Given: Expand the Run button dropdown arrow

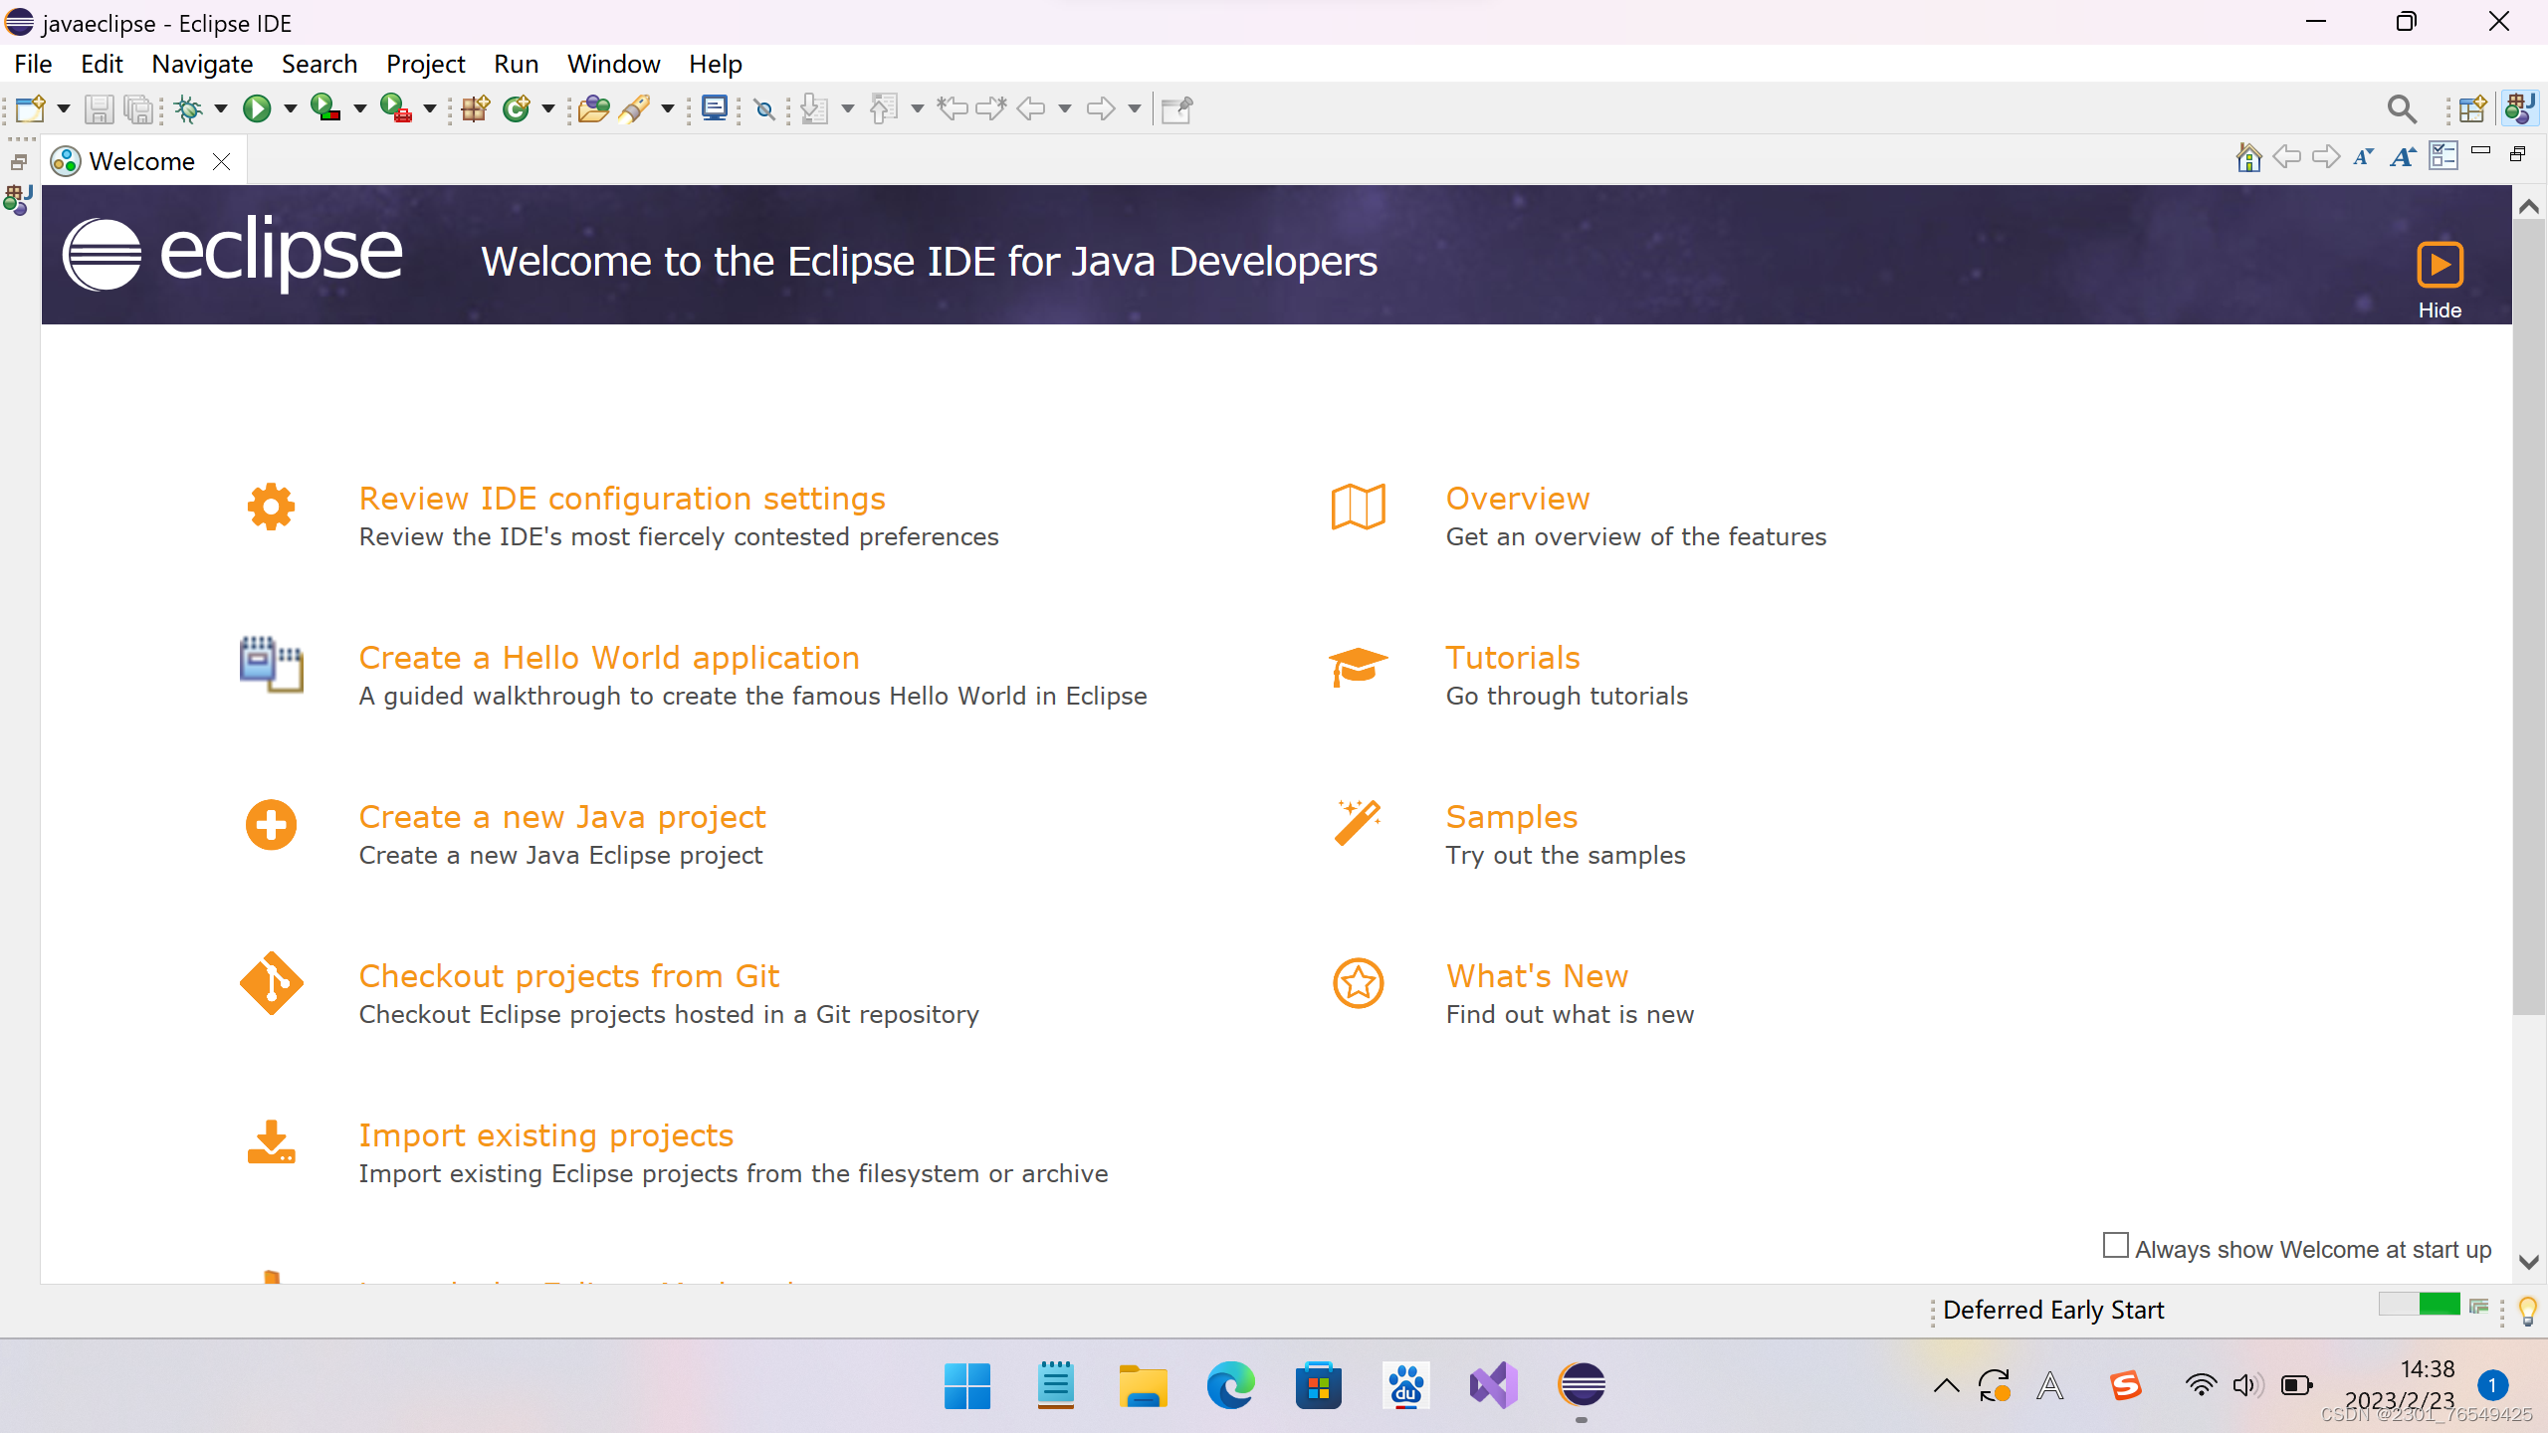Looking at the screenshot, I should point(291,108).
